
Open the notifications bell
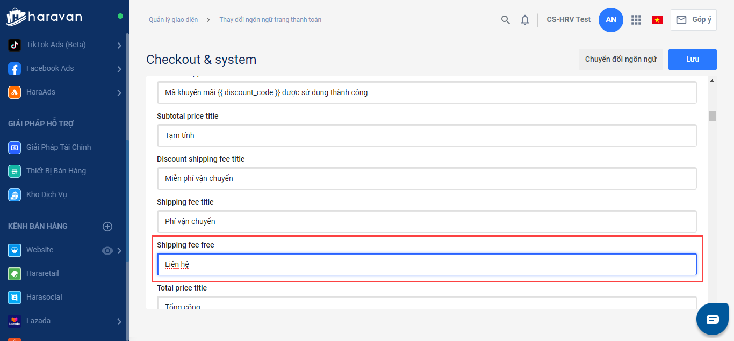tap(525, 20)
